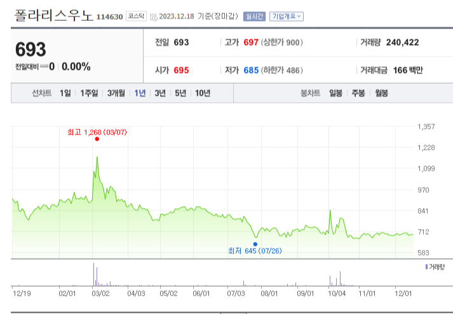Click the 실시간 real-time button
Screen dimensions: 453x314
[x=254, y=16]
